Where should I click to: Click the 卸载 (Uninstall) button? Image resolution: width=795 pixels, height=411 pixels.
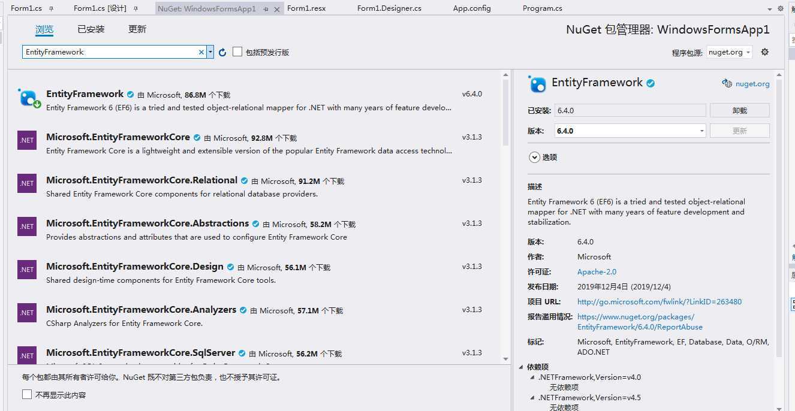coord(739,110)
